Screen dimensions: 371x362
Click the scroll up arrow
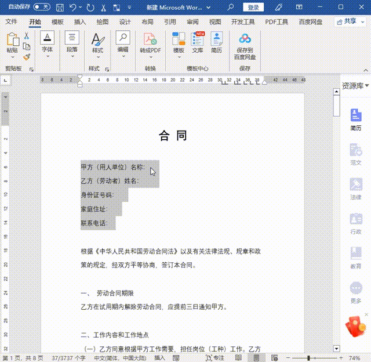click(336, 92)
